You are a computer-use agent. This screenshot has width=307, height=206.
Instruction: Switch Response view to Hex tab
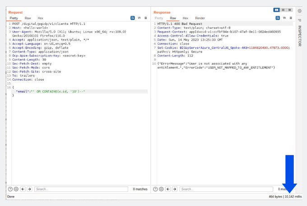click(x=186, y=18)
